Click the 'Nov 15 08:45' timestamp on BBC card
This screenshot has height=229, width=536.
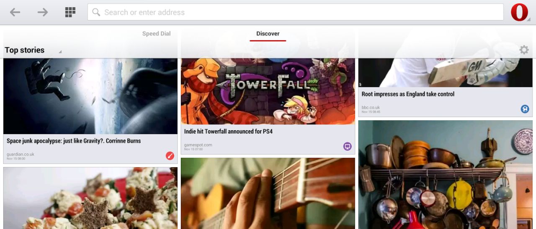point(371,112)
